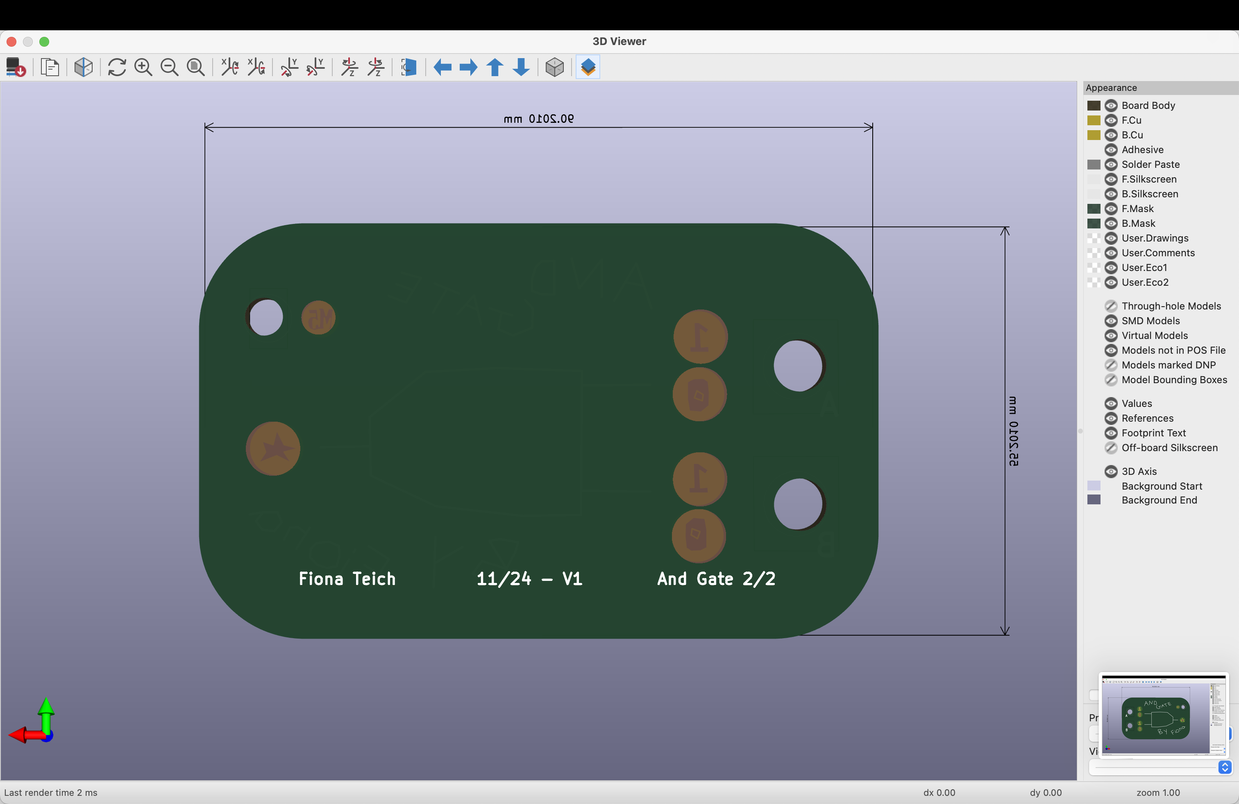Move board up with blue arrow
Screen dimensions: 1239x804
coord(495,67)
